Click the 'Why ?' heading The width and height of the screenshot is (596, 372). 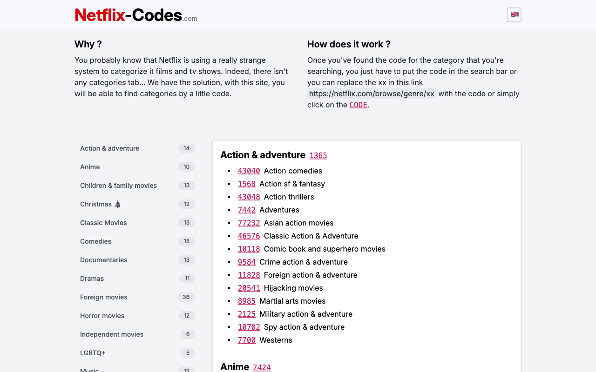tap(88, 44)
